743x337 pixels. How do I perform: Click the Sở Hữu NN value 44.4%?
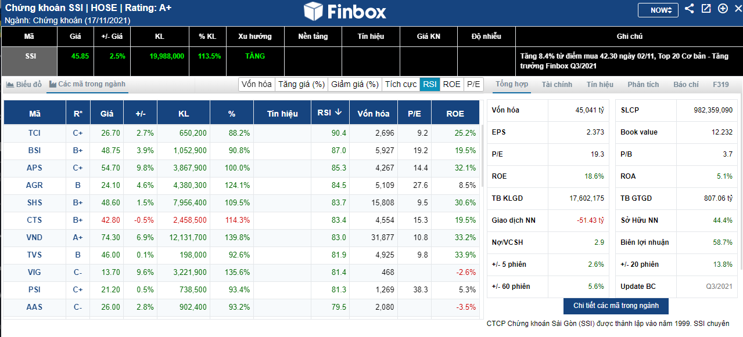723,220
